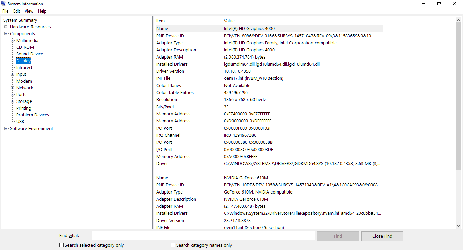The width and height of the screenshot is (463, 250).
Task: Open the File menu
Action: 5,11
